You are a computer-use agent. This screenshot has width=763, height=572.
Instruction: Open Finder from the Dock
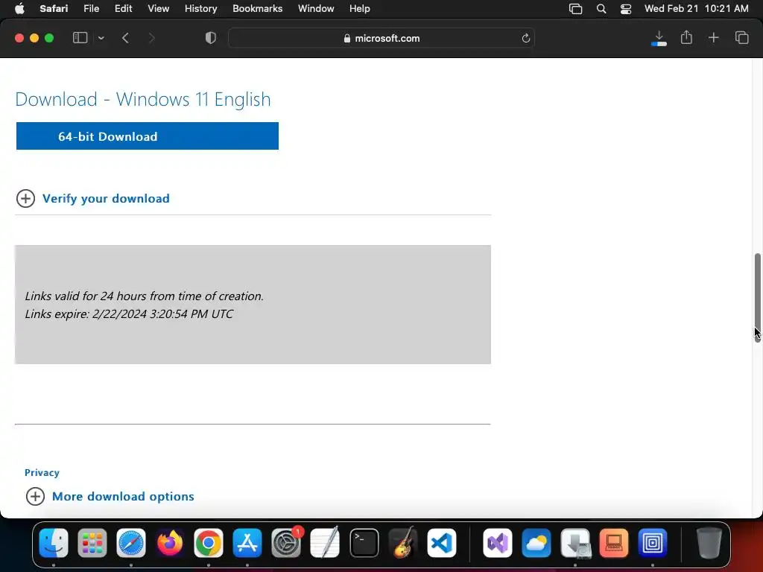[54, 542]
